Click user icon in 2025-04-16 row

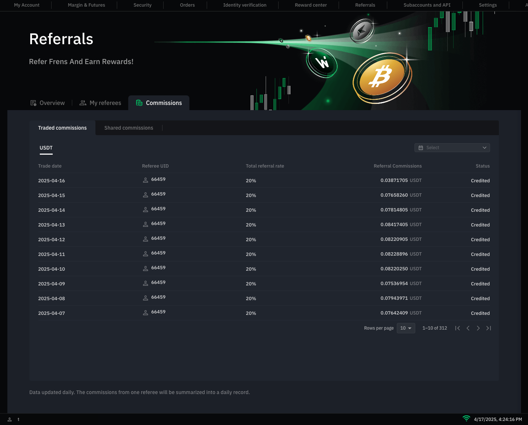146,180
